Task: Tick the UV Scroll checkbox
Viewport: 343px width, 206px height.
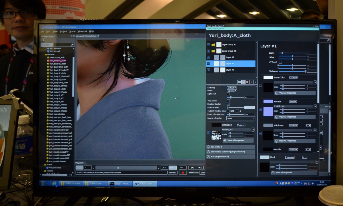Action: [x=280, y=62]
